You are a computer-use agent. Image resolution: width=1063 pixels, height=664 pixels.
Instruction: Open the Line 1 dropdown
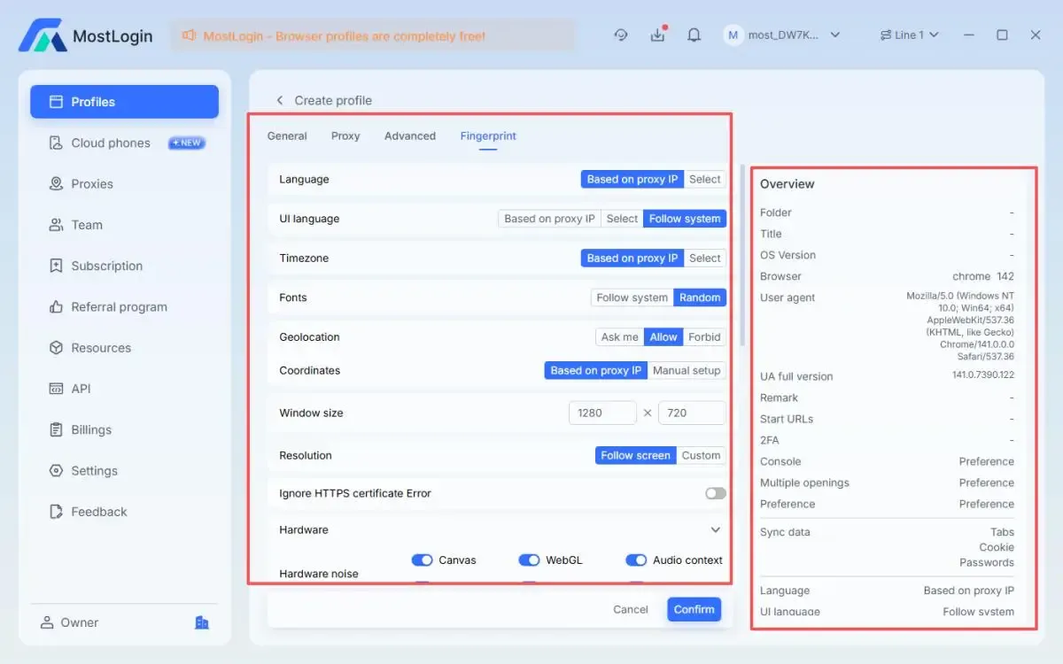[909, 35]
